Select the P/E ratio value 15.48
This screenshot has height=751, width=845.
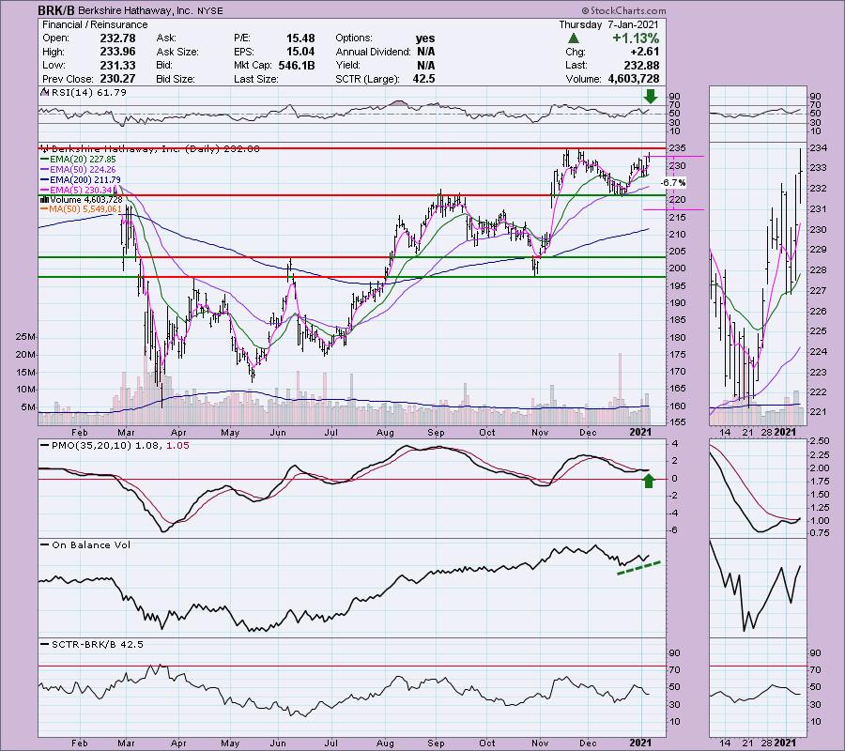coord(300,38)
